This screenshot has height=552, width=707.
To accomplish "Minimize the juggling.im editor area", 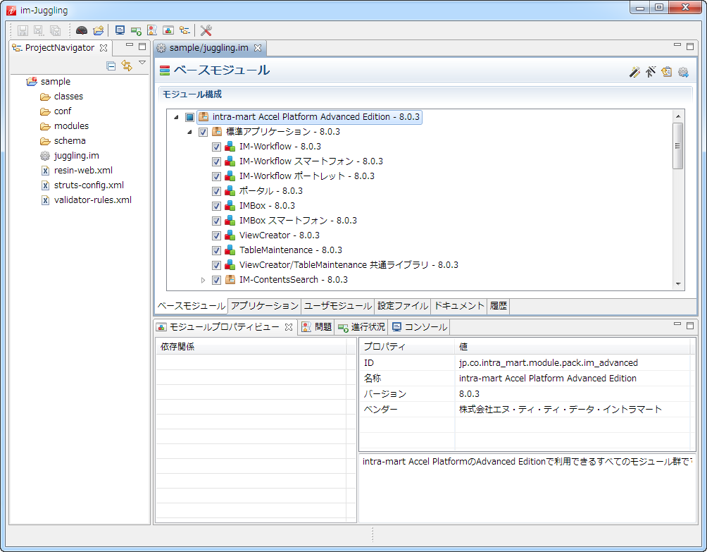I will [677, 45].
